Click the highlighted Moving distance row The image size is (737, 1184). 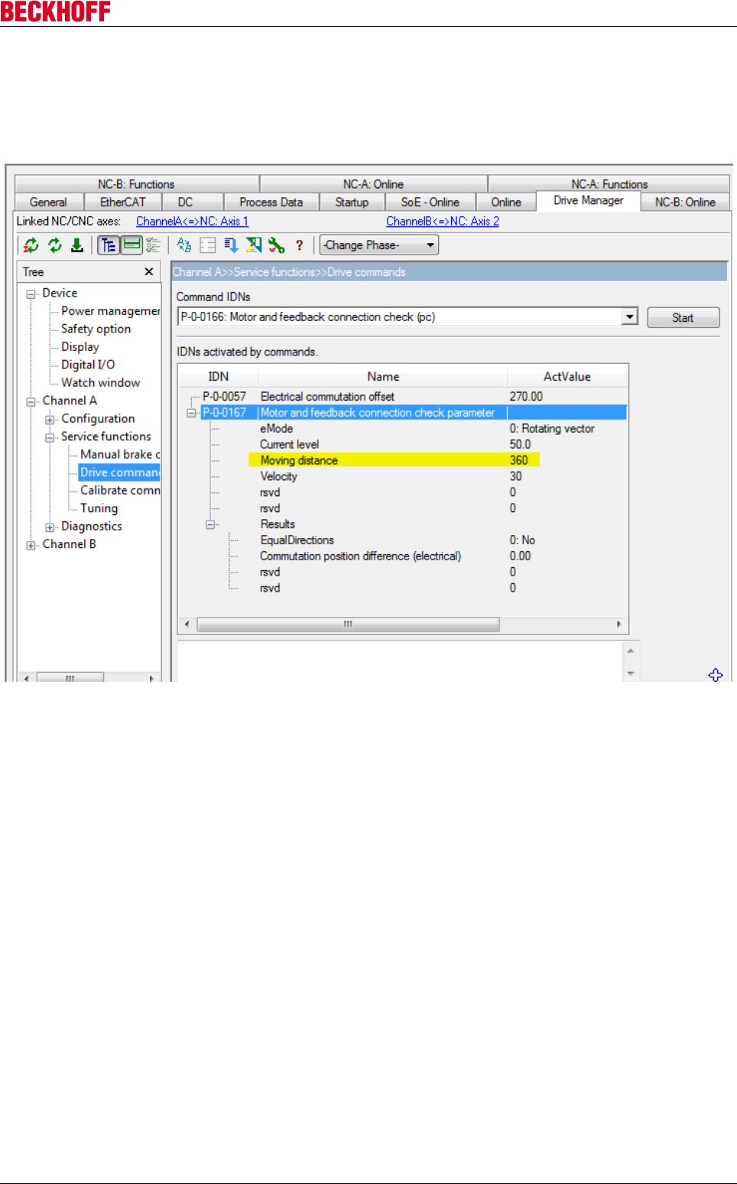[394, 460]
